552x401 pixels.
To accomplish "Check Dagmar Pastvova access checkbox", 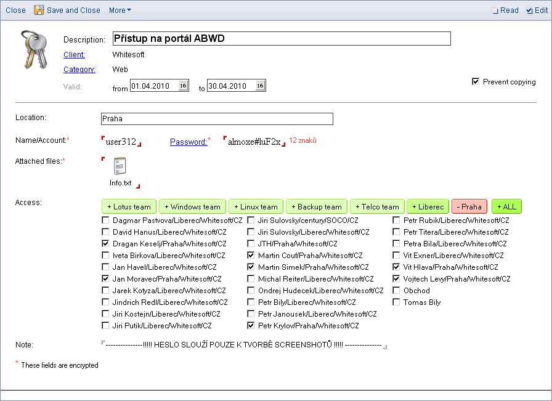I will [x=106, y=221].
